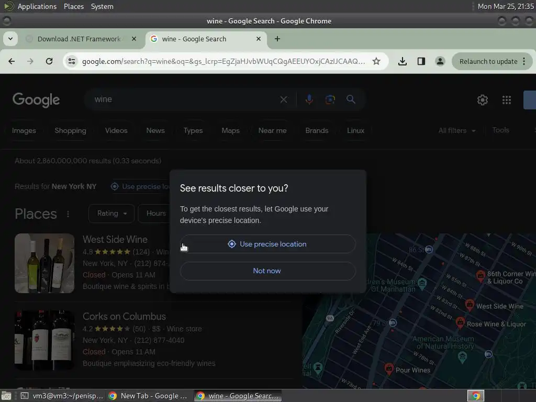This screenshot has height=402, width=536.
Task: Switch to the Download .NET Framework tab
Action: point(79,39)
